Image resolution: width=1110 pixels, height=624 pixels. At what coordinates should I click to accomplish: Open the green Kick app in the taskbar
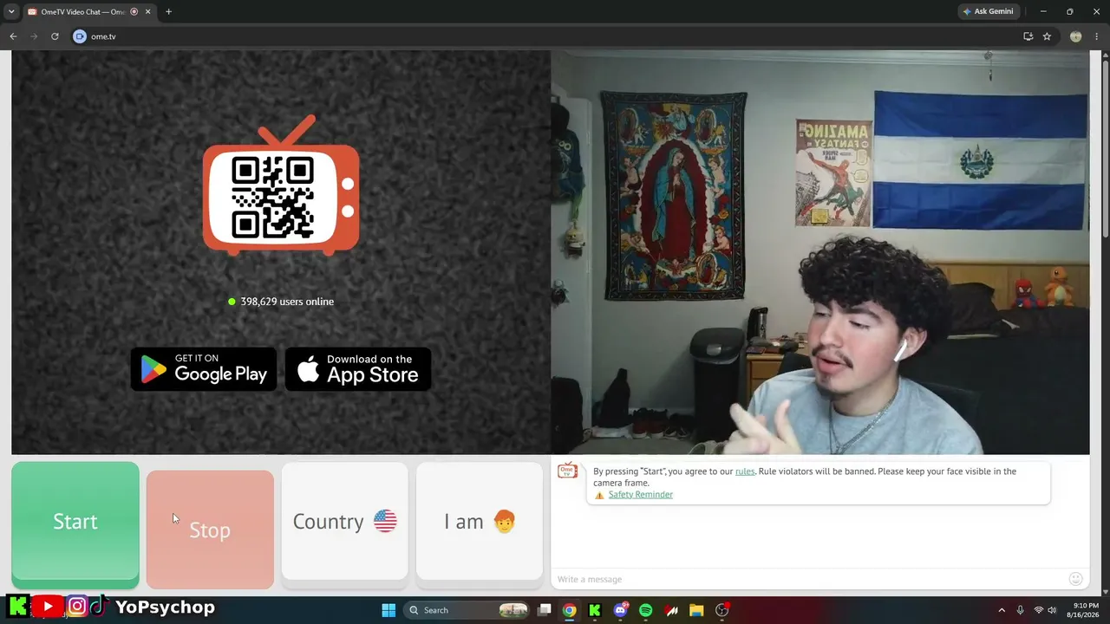coord(594,610)
